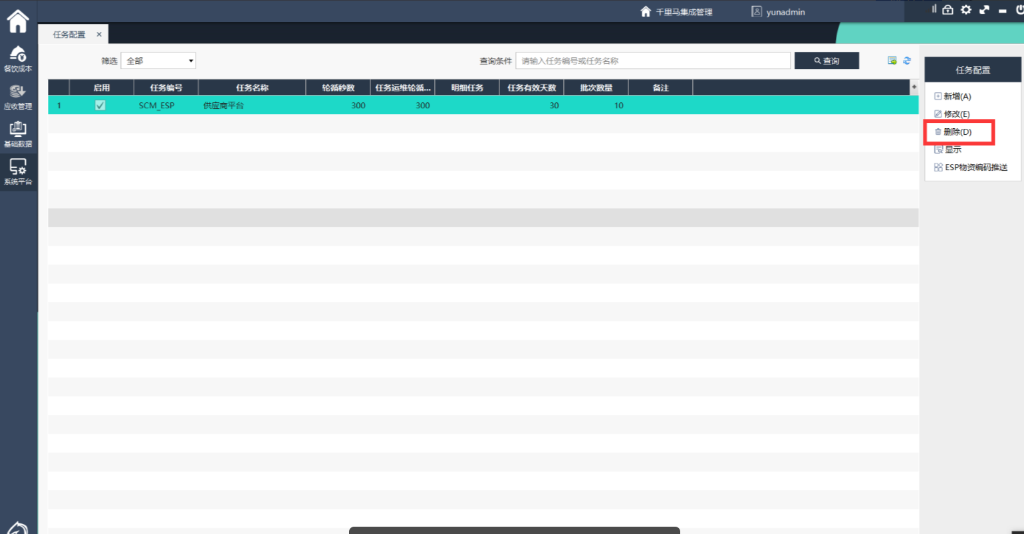
Task: Click 删除(D) to delete the task
Action: 957,132
